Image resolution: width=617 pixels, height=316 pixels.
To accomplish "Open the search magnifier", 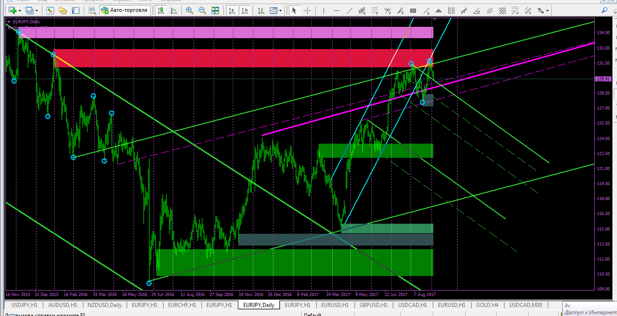I will [x=605, y=10].
